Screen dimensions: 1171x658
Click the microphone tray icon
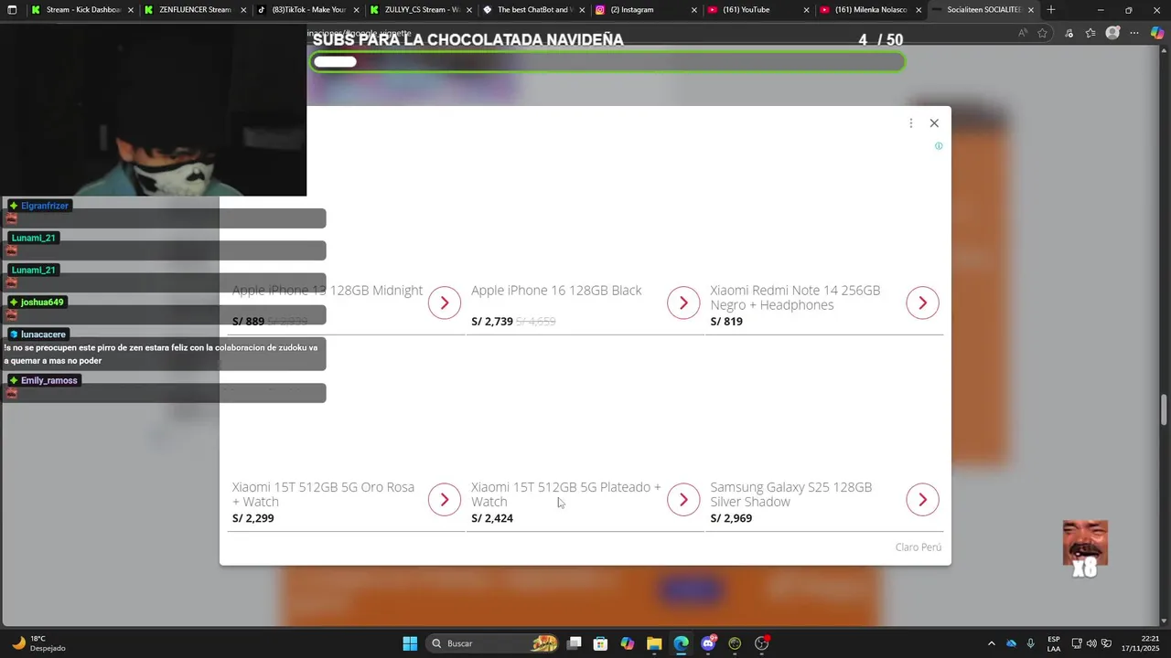pos(1031,643)
